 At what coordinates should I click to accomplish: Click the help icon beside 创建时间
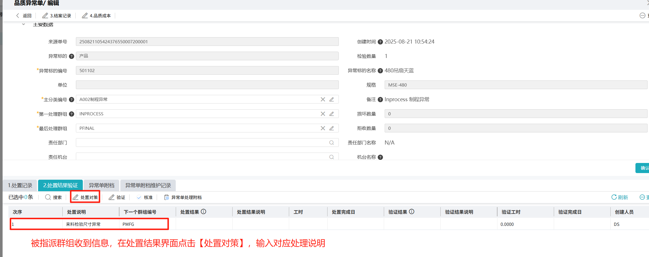pos(380,42)
